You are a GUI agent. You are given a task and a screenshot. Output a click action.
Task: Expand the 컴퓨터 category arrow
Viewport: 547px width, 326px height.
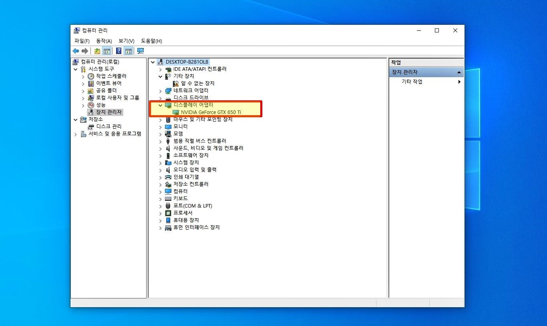[x=161, y=192]
